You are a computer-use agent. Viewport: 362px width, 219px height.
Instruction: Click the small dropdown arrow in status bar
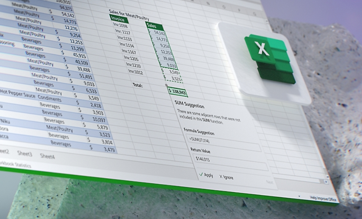pos(299,197)
